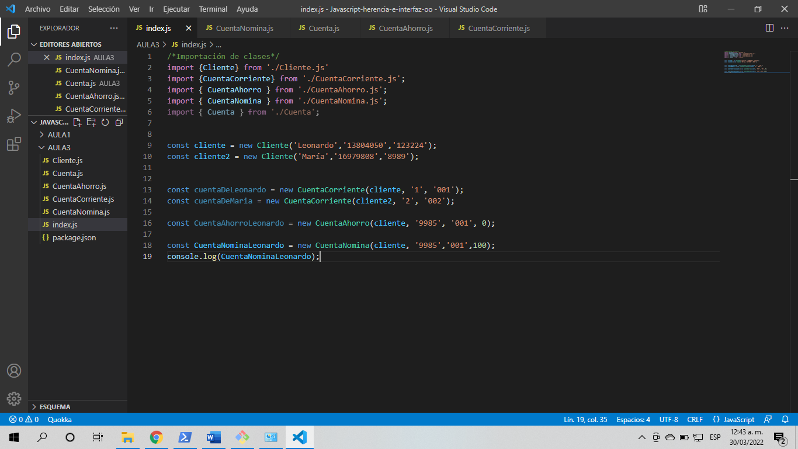Open the Accounts menu icon
The width and height of the screenshot is (798, 449).
[x=14, y=371]
